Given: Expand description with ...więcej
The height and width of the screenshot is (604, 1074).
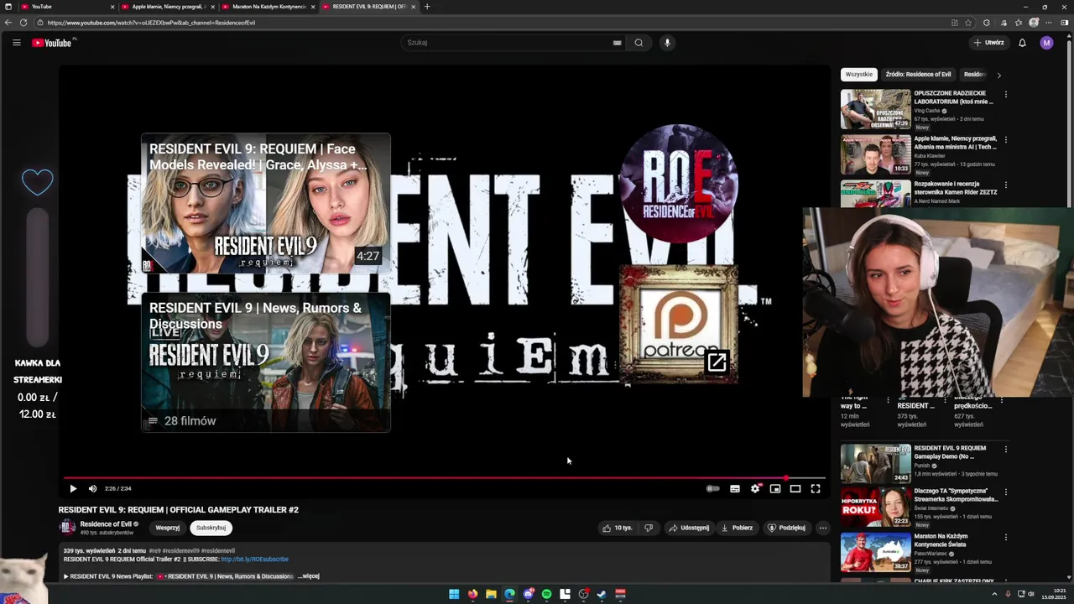Looking at the screenshot, I should (x=308, y=576).
